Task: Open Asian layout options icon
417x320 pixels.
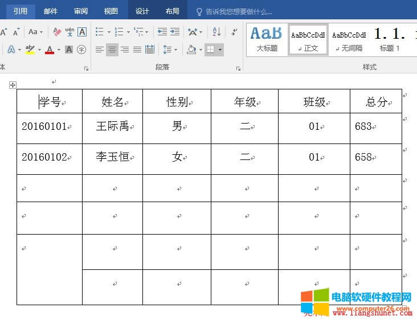Action: point(193,32)
